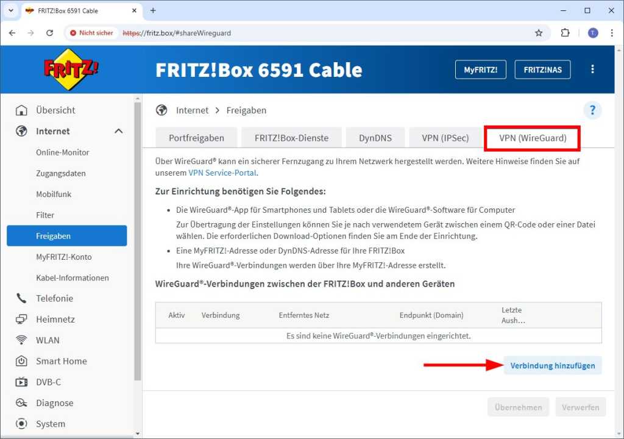
Task: Open the browser tab search dropdown
Action: (x=10, y=10)
